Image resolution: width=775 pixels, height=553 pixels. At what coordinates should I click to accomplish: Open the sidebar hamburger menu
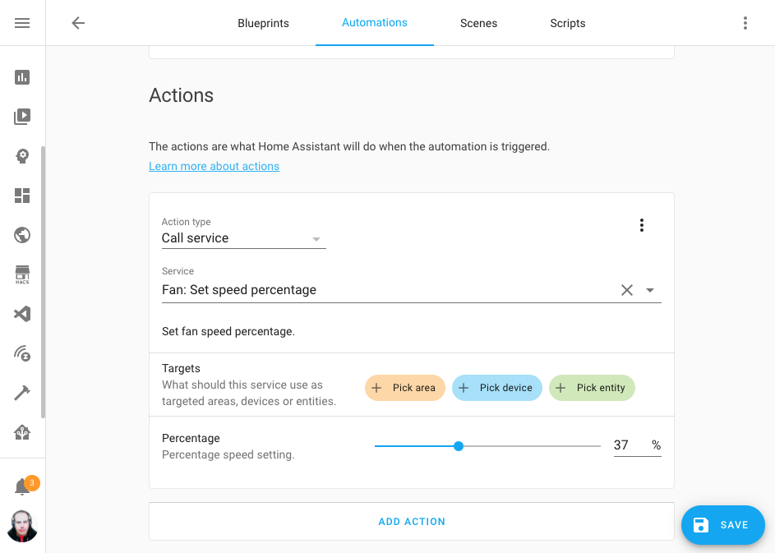click(22, 22)
